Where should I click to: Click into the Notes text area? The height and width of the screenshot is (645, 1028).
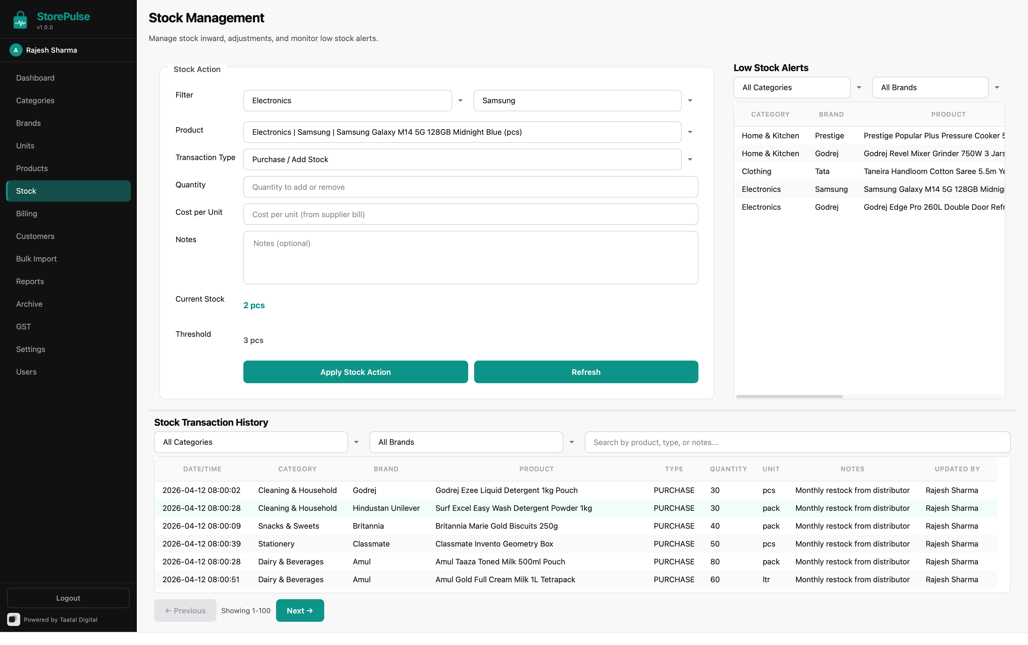(x=471, y=258)
